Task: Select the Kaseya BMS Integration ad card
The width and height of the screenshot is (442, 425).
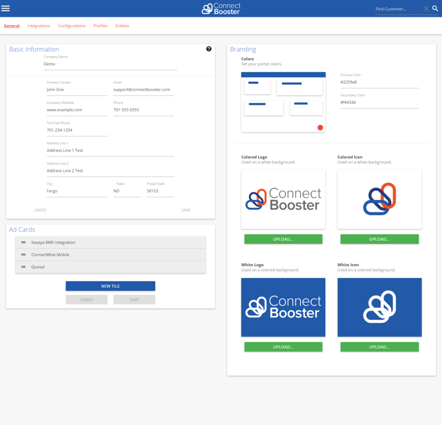Action: [110, 242]
